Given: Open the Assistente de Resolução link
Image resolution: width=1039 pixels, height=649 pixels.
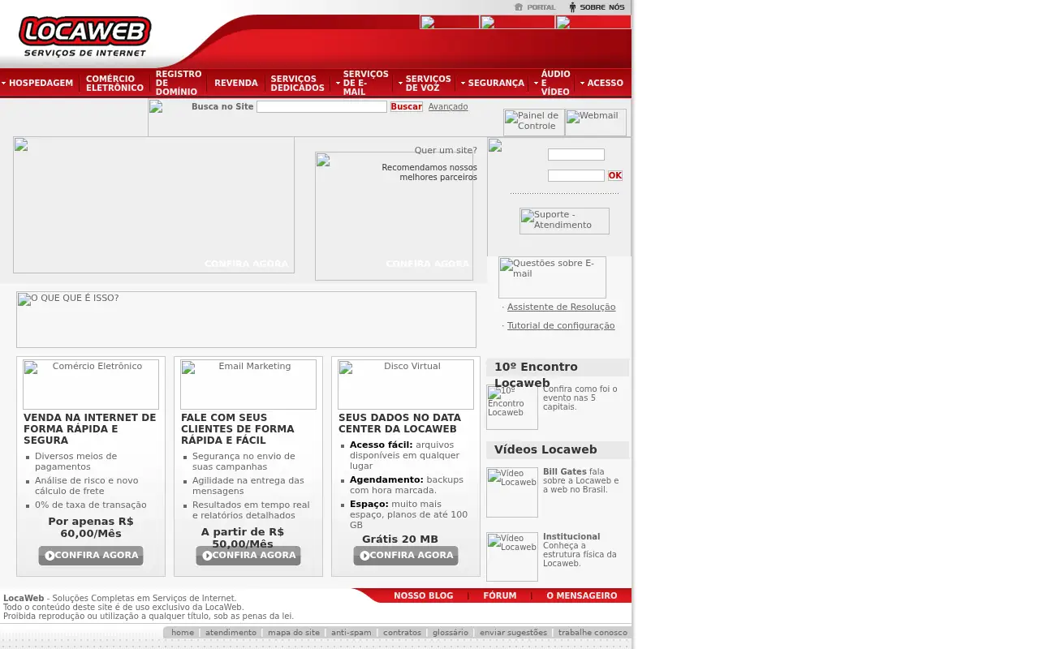Looking at the screenshot, I should pos(561,307).
